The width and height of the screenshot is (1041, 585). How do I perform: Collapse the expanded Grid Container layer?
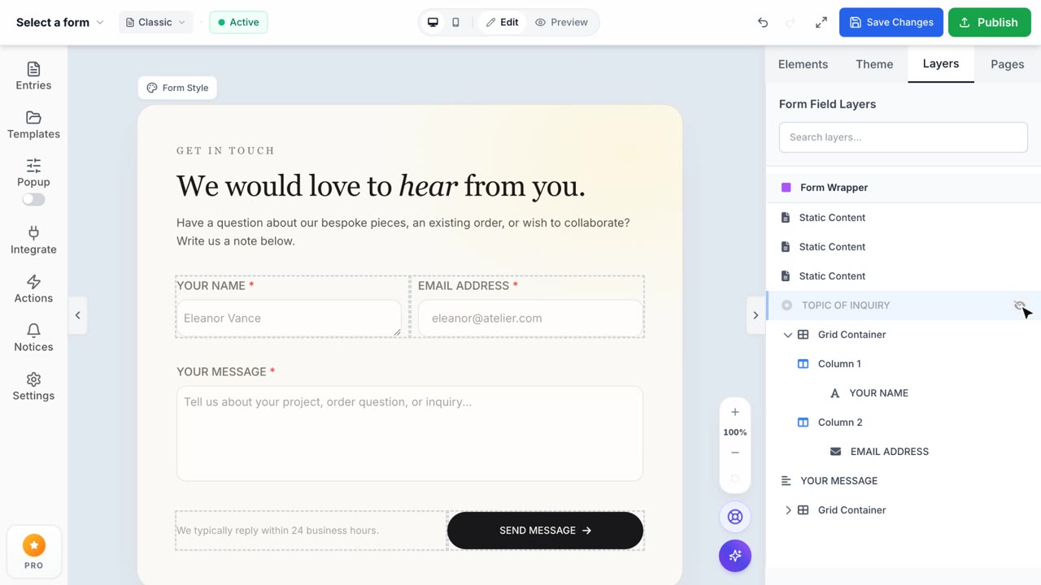787,335
